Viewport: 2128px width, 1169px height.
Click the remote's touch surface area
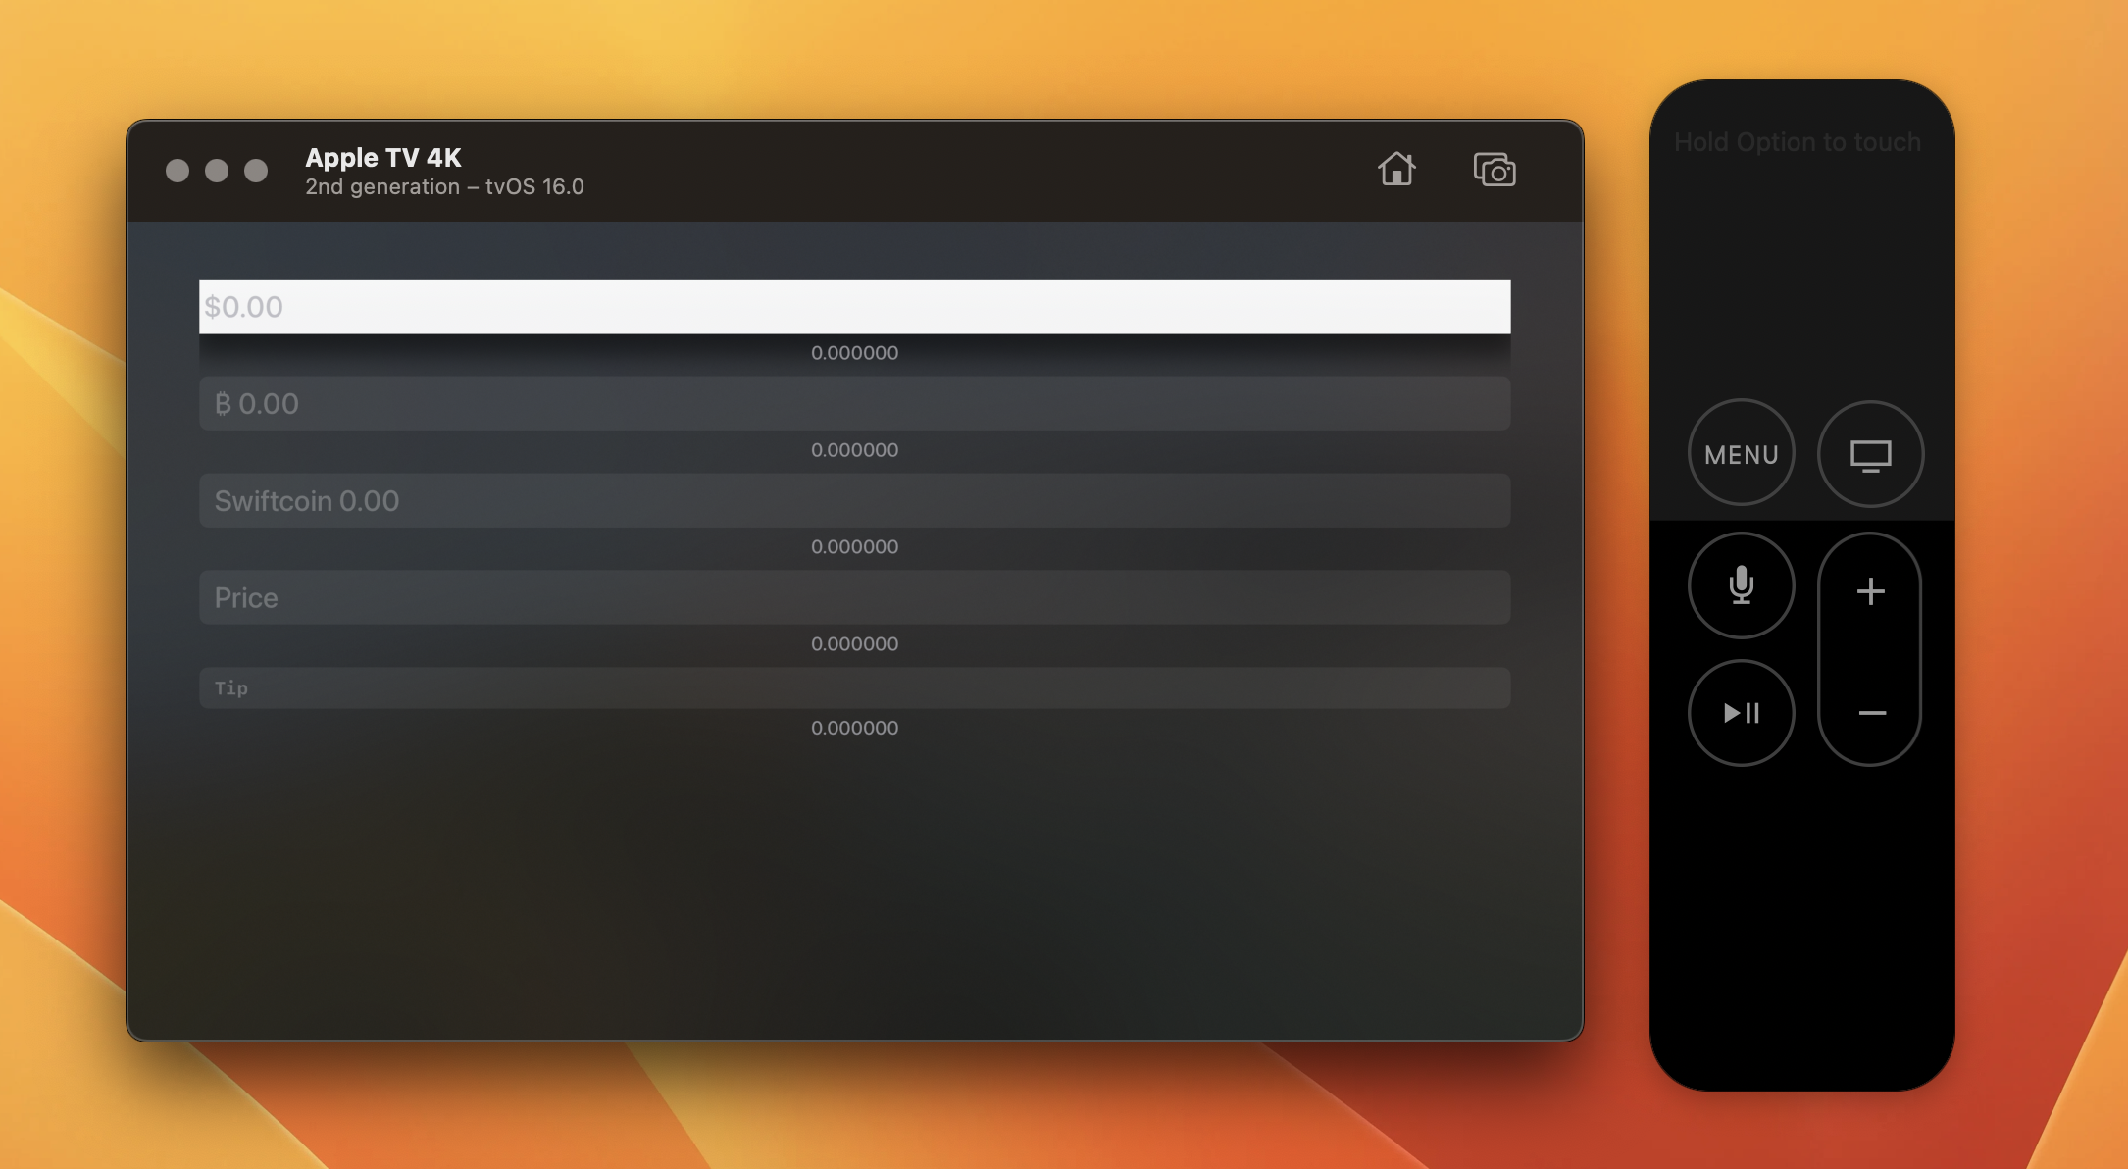1801,275
